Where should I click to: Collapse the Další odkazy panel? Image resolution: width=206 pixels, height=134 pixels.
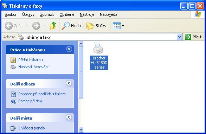click(69, 83)
